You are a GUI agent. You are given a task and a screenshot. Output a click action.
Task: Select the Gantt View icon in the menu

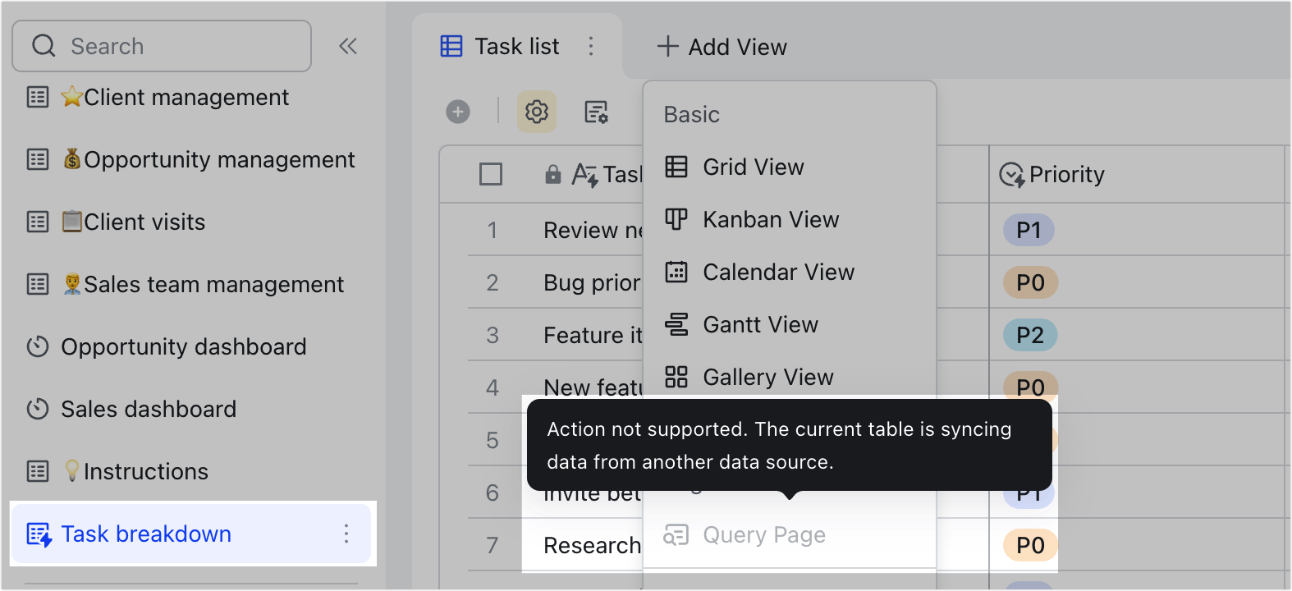(x=676, y=324)
